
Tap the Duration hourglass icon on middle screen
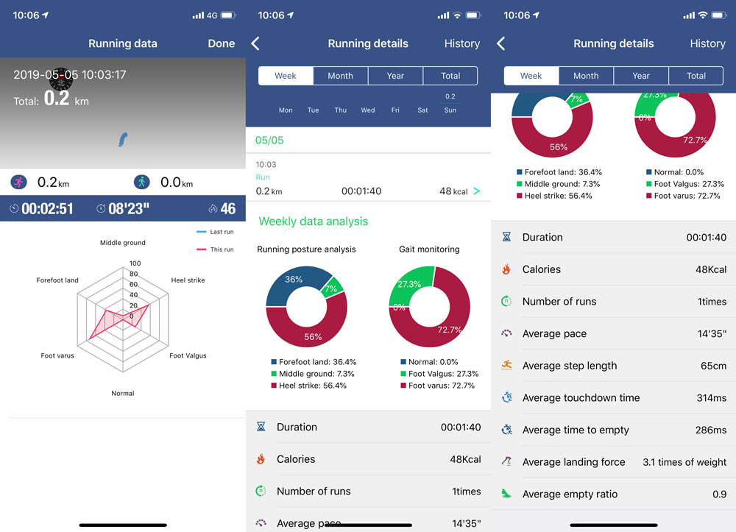(261, 427)
